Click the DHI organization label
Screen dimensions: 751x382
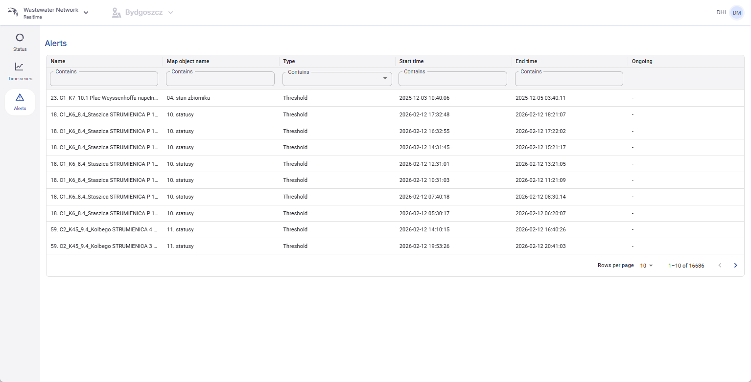pos(721,13)
